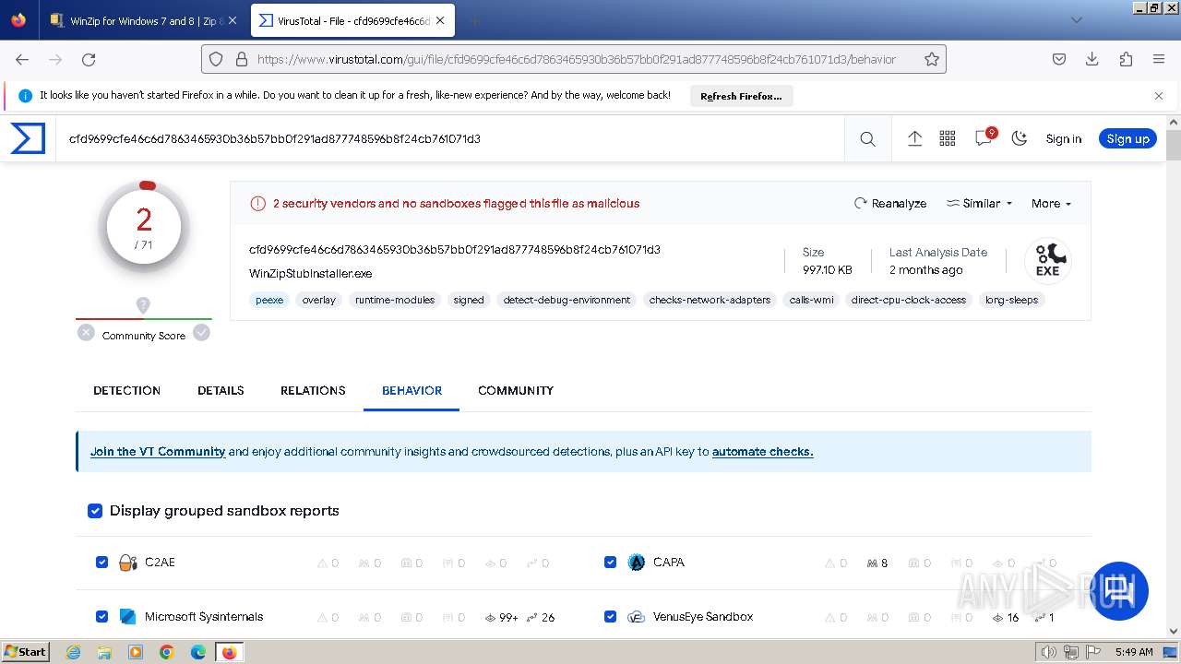Click the CAPA sandbox icon
Viewport: 1181px width, 664px height.
coord(637,563)
